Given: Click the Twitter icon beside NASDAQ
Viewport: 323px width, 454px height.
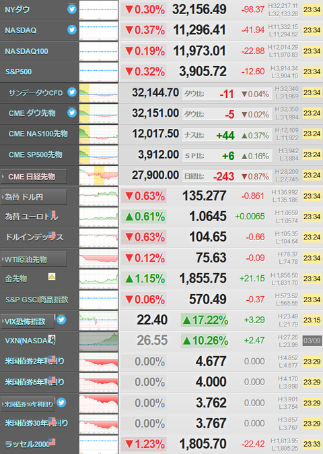Looking at the screenshot, I should [x=72, y=30].
